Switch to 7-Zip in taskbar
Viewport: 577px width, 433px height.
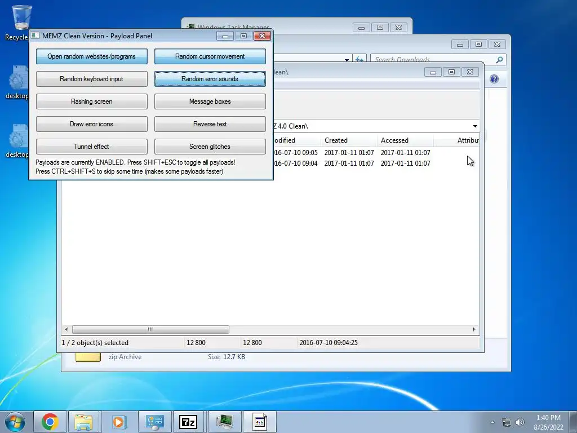[188, 422]
